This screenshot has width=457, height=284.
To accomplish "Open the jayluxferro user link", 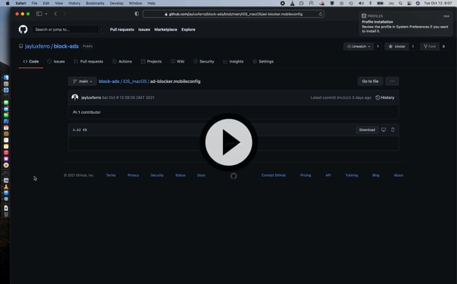I will (38, 47).
